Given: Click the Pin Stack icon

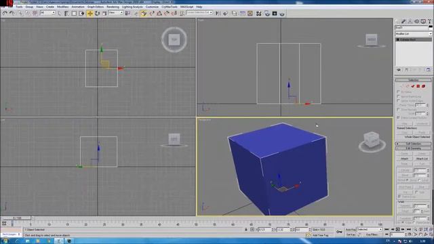Looking at the screenshot, I should coord(399,70).
